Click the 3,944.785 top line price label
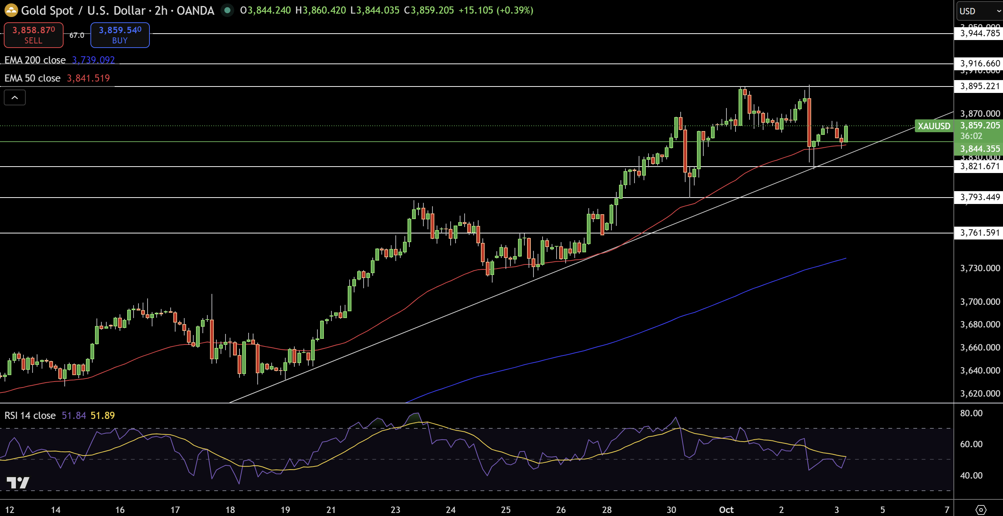Screen dimensions: 1003x516 pyautogui.click(x=979, y=34)
